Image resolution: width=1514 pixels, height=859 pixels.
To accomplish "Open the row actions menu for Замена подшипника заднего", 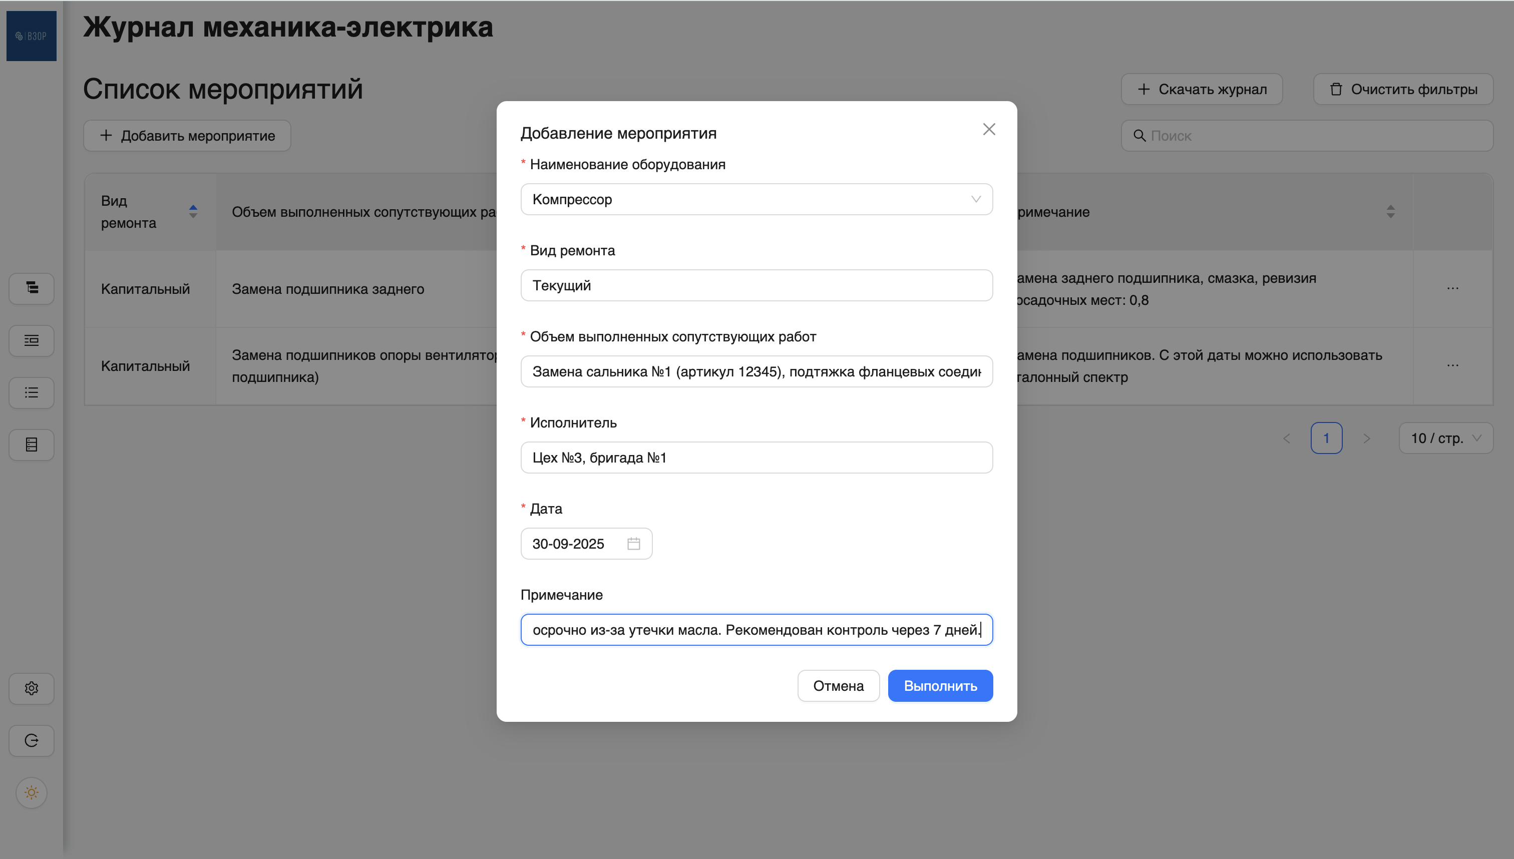I will [1453, 288].
